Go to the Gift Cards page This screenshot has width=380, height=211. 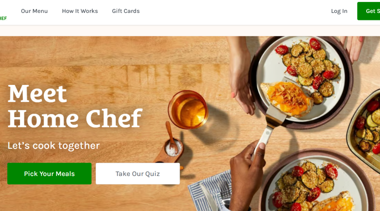125,11
